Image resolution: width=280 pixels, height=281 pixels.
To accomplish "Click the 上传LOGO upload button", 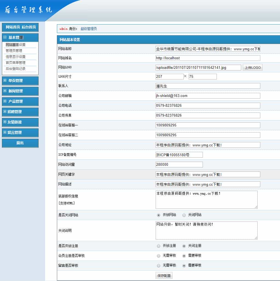I will [252, 67].
